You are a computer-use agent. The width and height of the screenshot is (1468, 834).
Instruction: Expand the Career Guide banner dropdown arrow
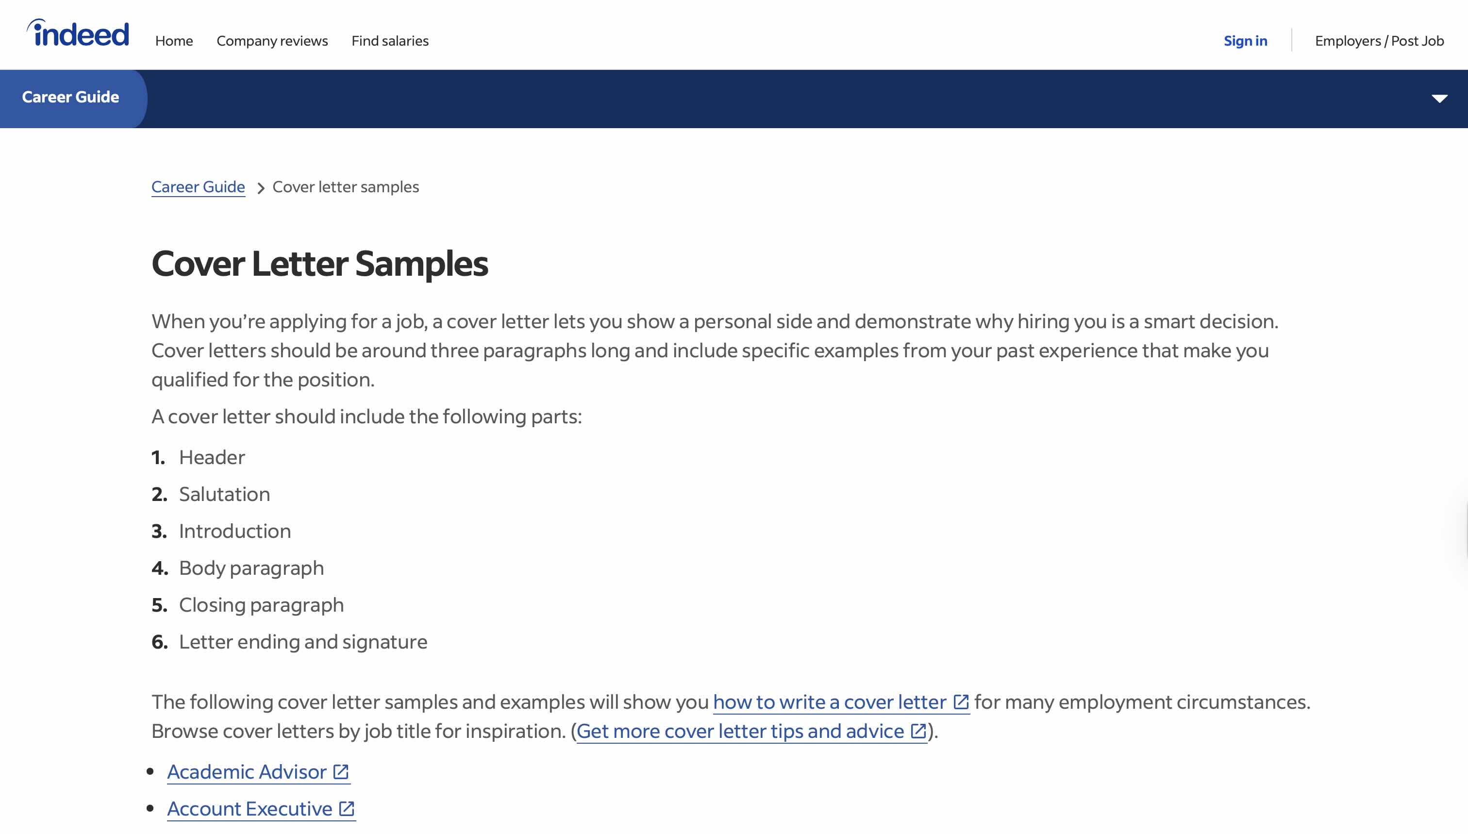1439,99
